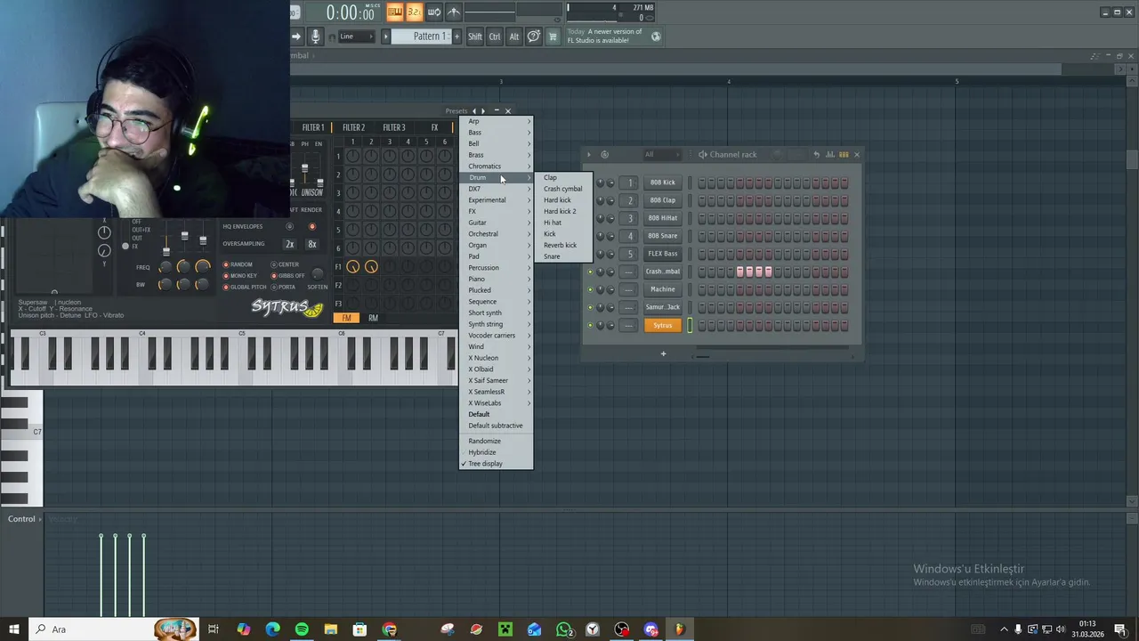Select Snare drum preset
Screen dimensions: 1139x641
[563, 256]
